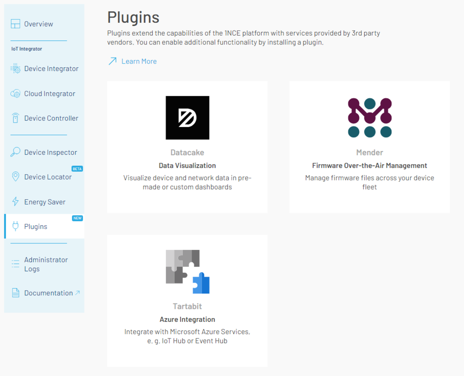Click the Plugins plug icon

15,227
